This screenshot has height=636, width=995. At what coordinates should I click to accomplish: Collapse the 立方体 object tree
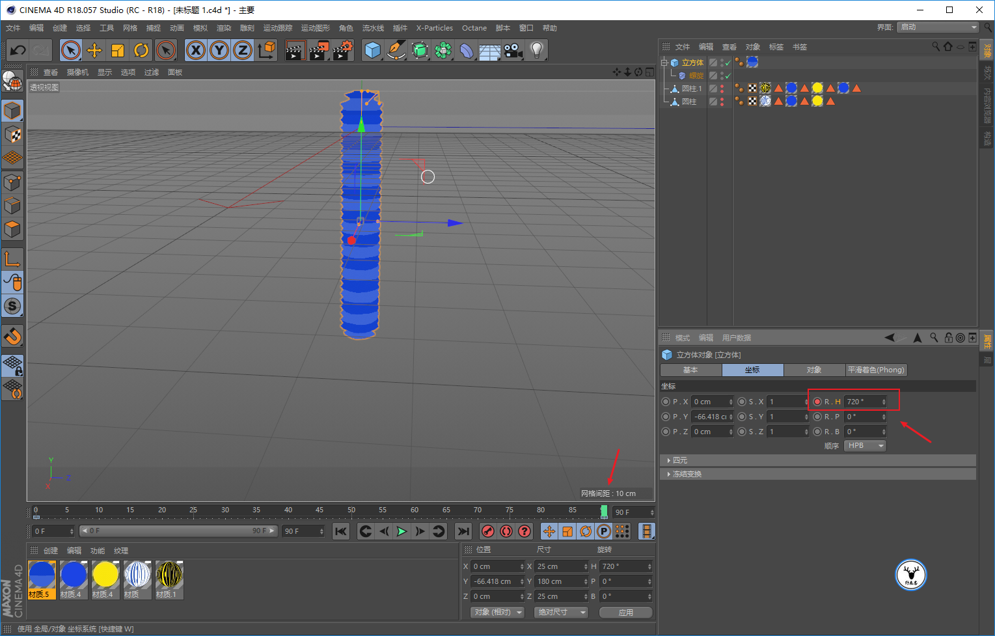point(664,62)
